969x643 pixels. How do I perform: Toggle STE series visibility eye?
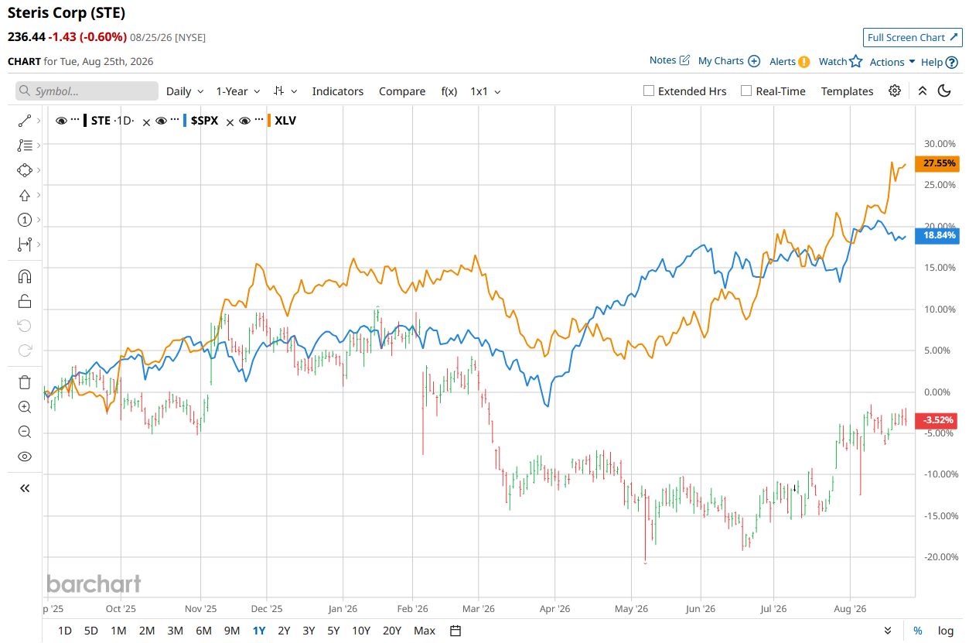pos(61,121)
